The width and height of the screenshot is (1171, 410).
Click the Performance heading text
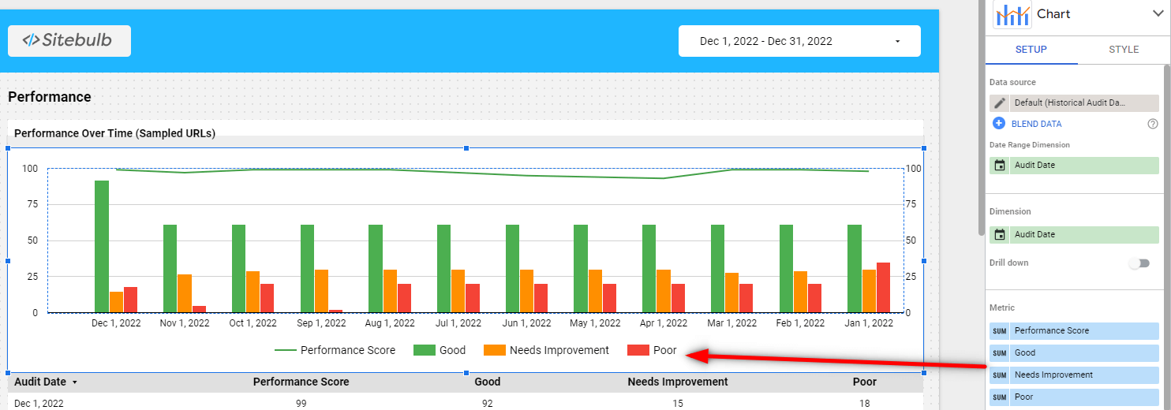(50, 97)
